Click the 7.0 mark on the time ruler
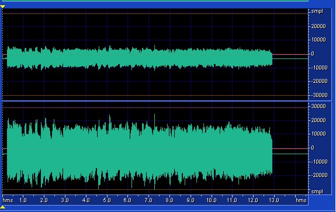Screen dimensions: 336x212 point(148,200)
